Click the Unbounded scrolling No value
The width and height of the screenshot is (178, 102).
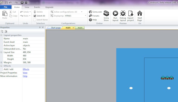point(34,49)
